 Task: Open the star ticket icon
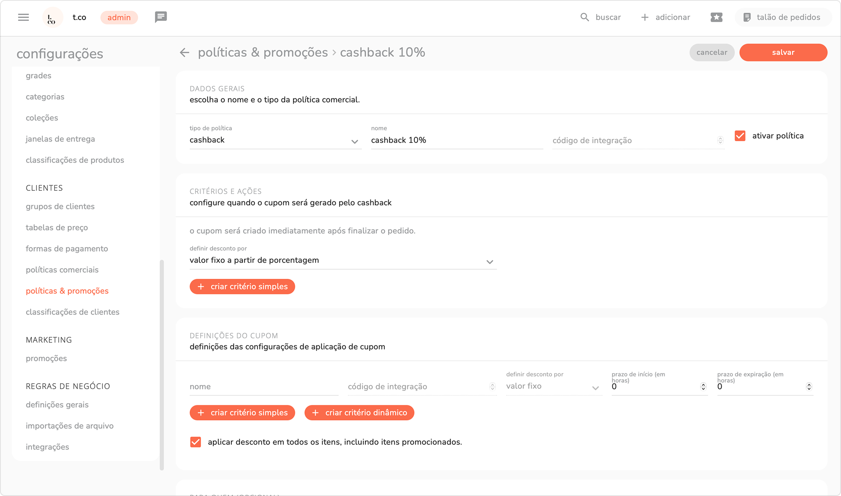[x=716, y=17]
